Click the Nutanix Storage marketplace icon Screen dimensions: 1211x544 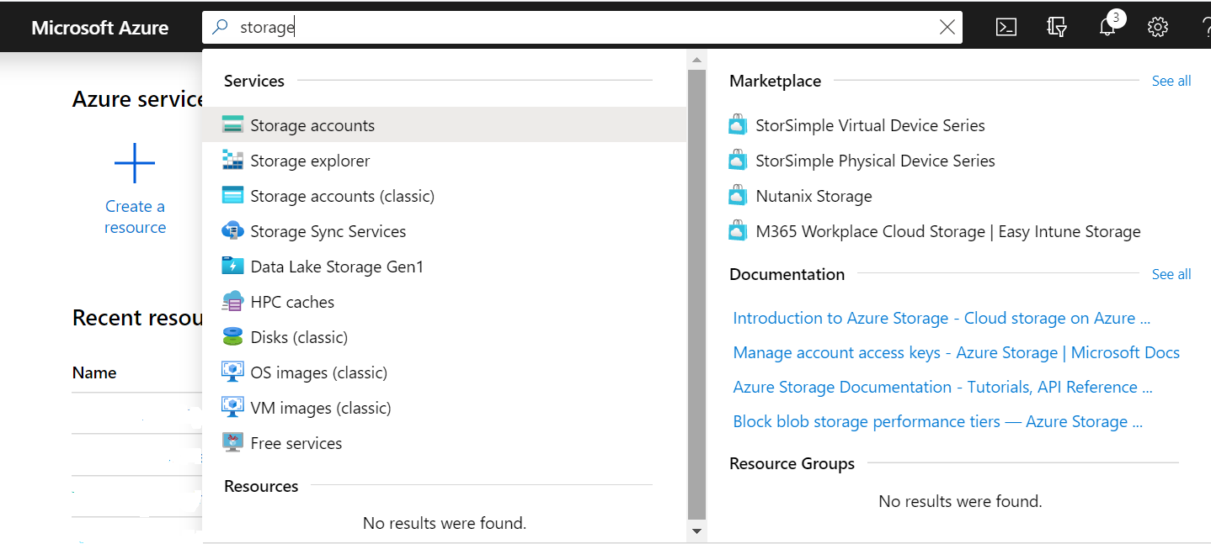click(x=738, y=196)
